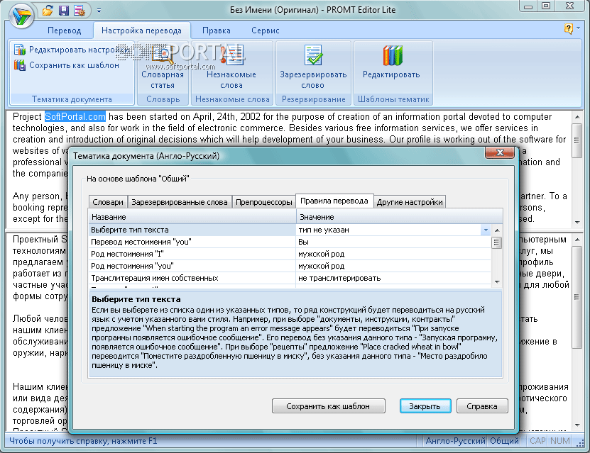Expand the тип не указан dropdown arrow
Screen dimensions: 590x453
(486, 230)
